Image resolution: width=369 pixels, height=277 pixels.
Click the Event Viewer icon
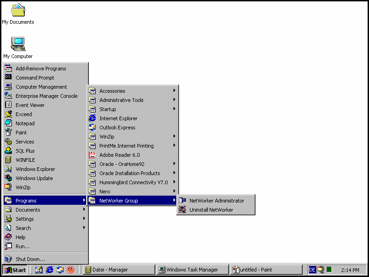[x=8, y=105]
